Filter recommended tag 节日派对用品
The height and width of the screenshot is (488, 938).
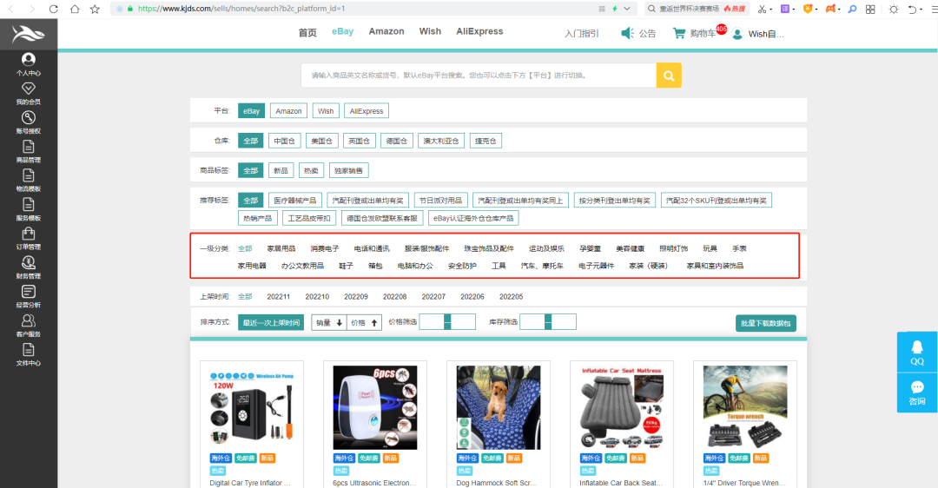click(x=441, y=201)
